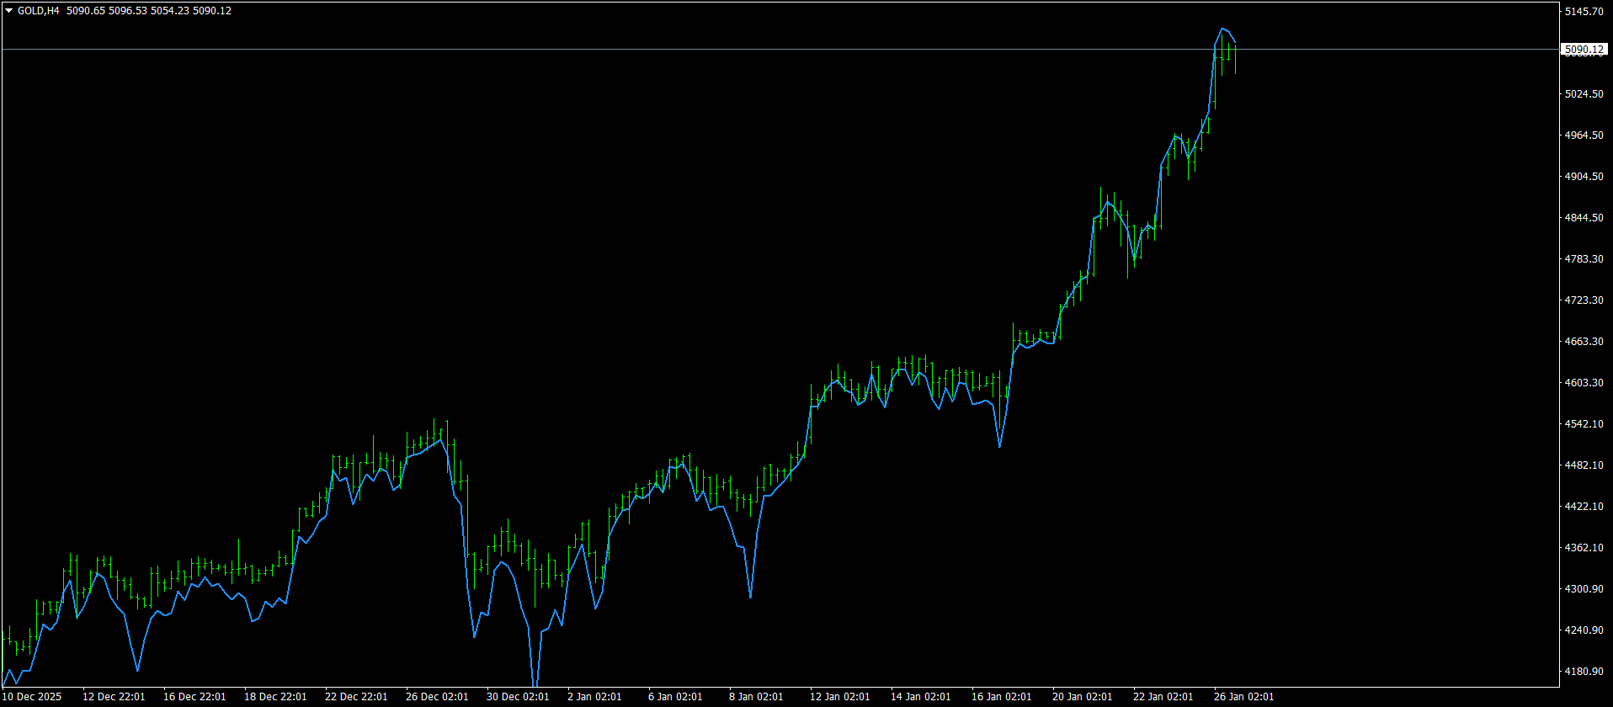Click the 18 Dec 22:01 time label

(275, 697)
